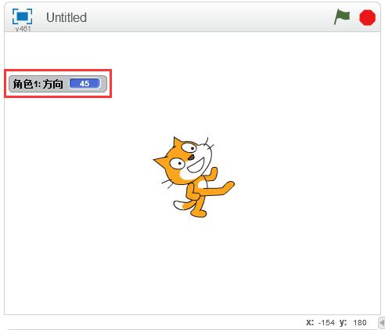Click the blue 45 direction value
This screenshot has height=330, width=385.
(x=85, y=84)
